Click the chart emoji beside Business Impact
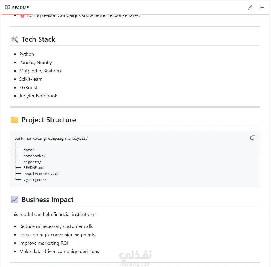The width and height of the screenshot is (271, 267). [15, 200]
